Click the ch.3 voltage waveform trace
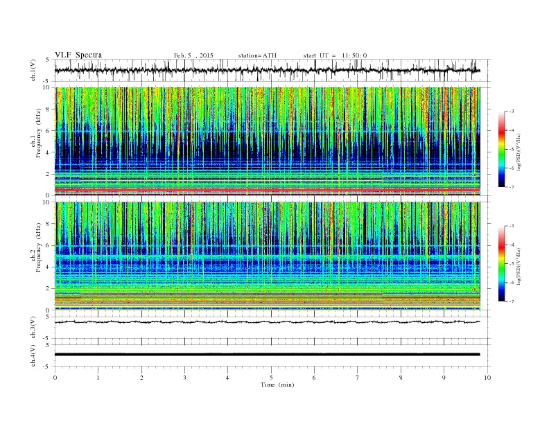This screenshot has width=549, height=424. point(268,322)
